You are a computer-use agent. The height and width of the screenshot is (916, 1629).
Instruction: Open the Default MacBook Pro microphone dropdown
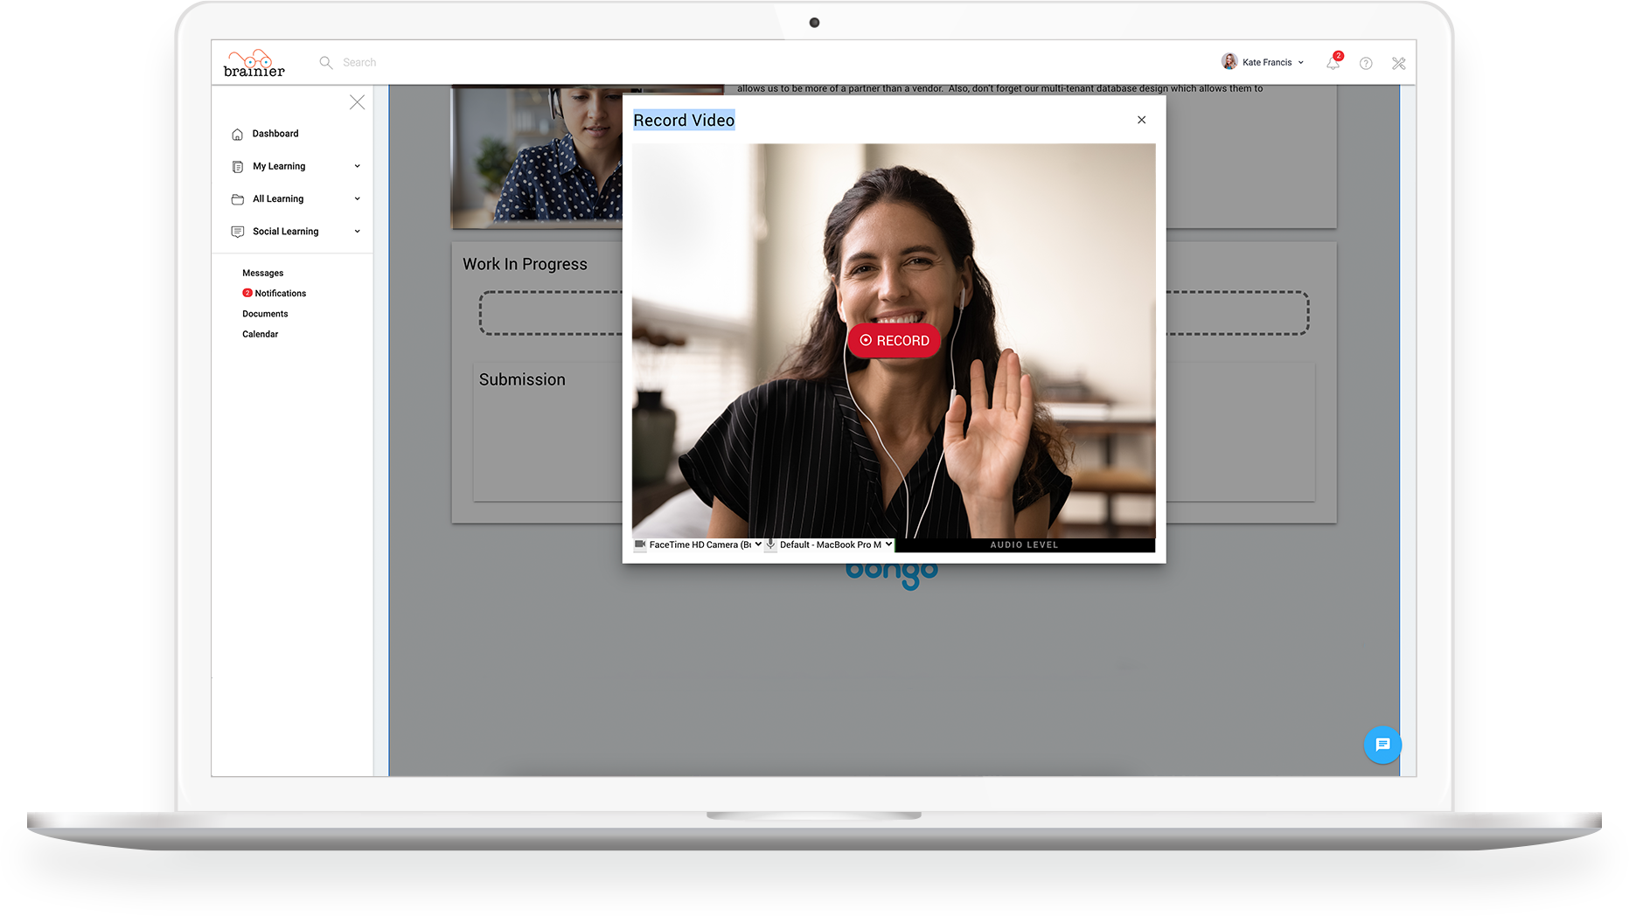click(836, 545)
